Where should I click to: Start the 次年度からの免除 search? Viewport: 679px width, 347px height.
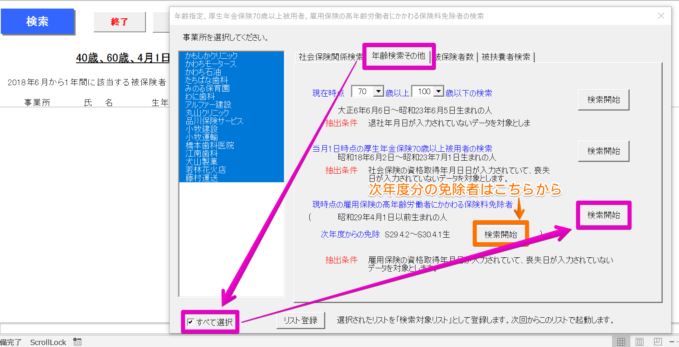click(x=500, y=234)
